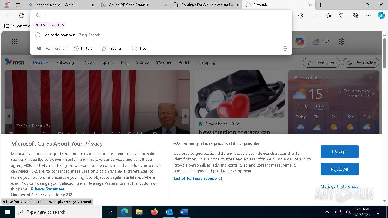Launch Firefox from taskbar

coord(154,212)
